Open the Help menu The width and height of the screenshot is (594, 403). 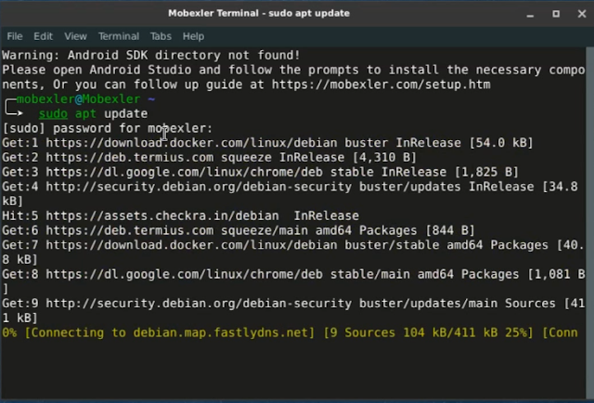193,36
